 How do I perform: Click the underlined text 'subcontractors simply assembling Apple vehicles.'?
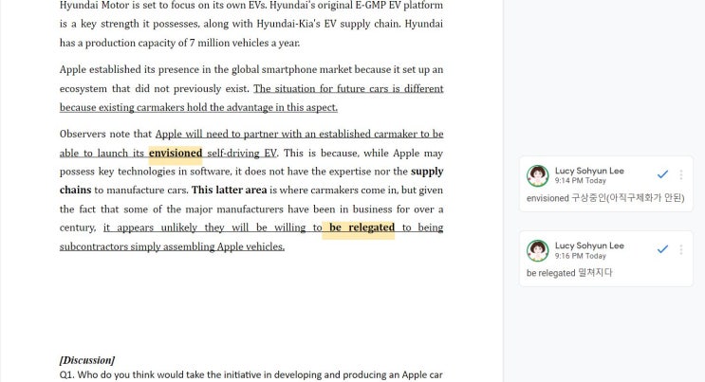tap(172, 246)
